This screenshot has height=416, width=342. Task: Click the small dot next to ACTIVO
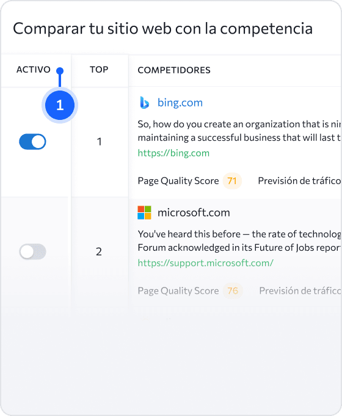60,71
